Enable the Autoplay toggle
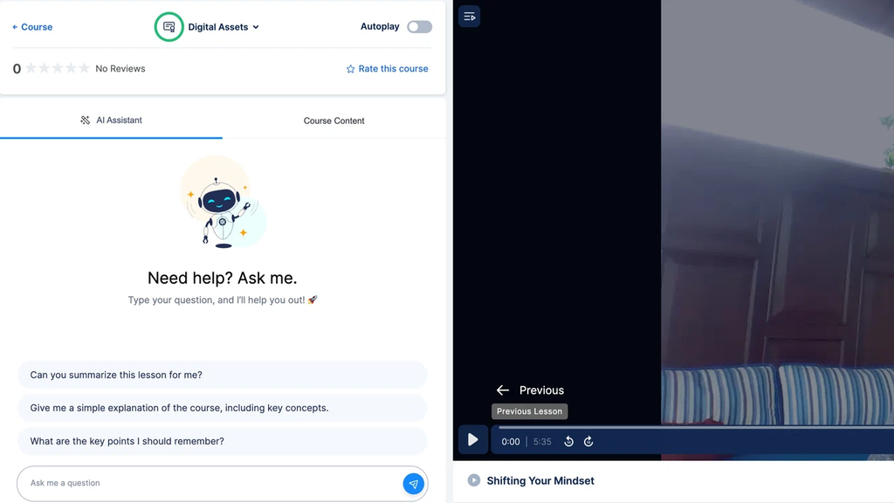The image size is (894, 503). (x=419, y=27)
